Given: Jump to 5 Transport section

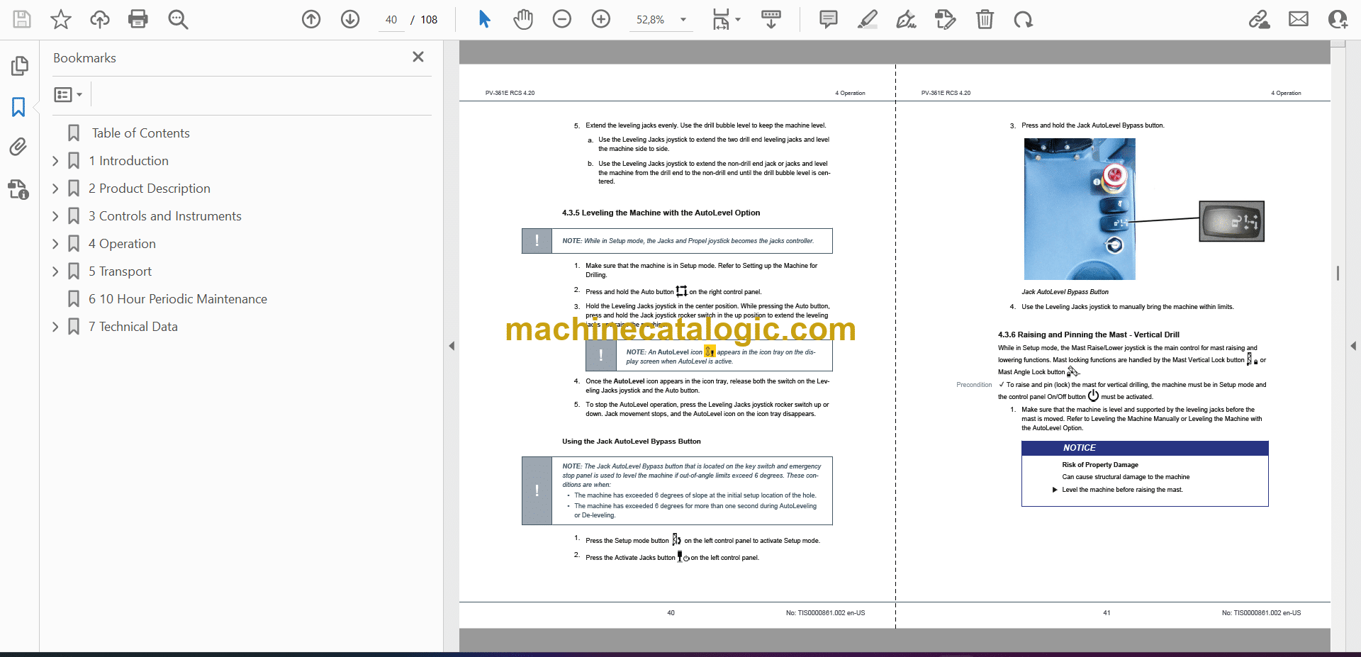Looking at the screenshot, I should pos(120,271).
